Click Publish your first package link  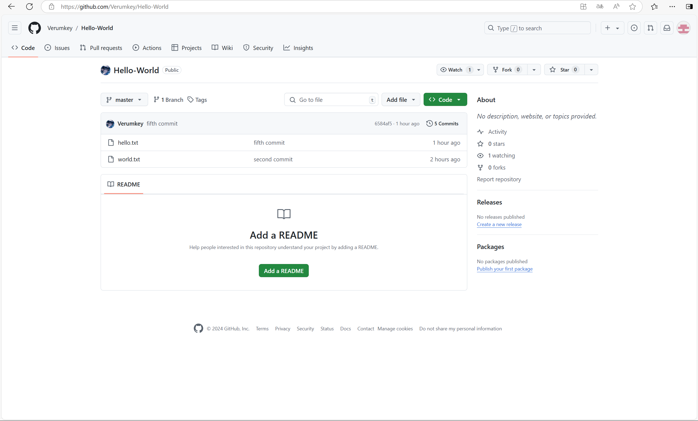pyautogui.click(x=505, y=269)
